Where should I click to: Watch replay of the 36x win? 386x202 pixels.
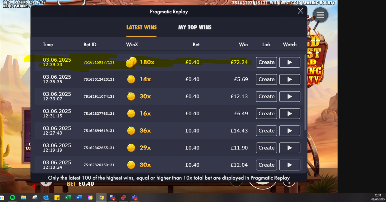pos(289,131)
